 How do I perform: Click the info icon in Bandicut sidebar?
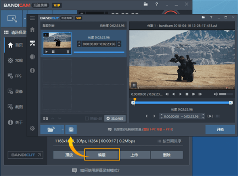pyautogui.click(x=32, y=70)
